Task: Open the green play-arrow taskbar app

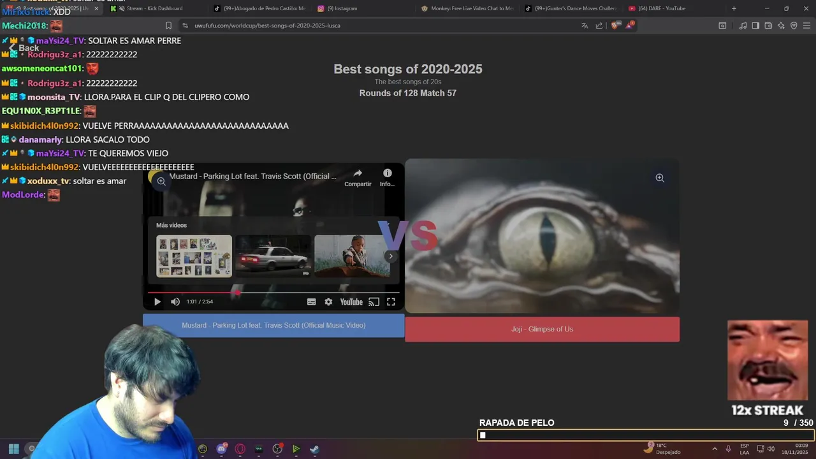Action: pyautogui.click(x=296, y=449)
